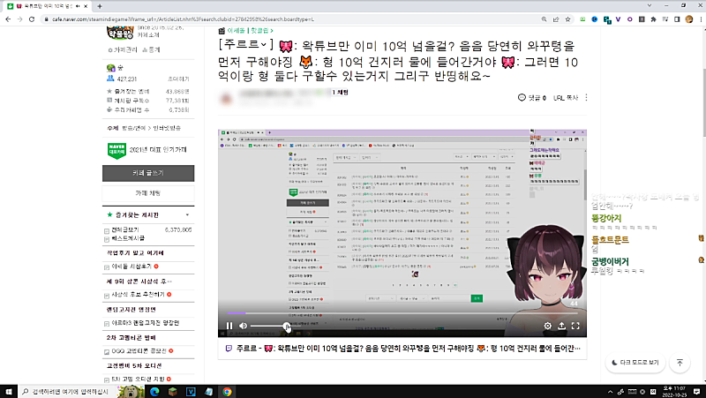The image size is (706, 398).
Task: Open taskbar clock and date
Action: (673, 391)
